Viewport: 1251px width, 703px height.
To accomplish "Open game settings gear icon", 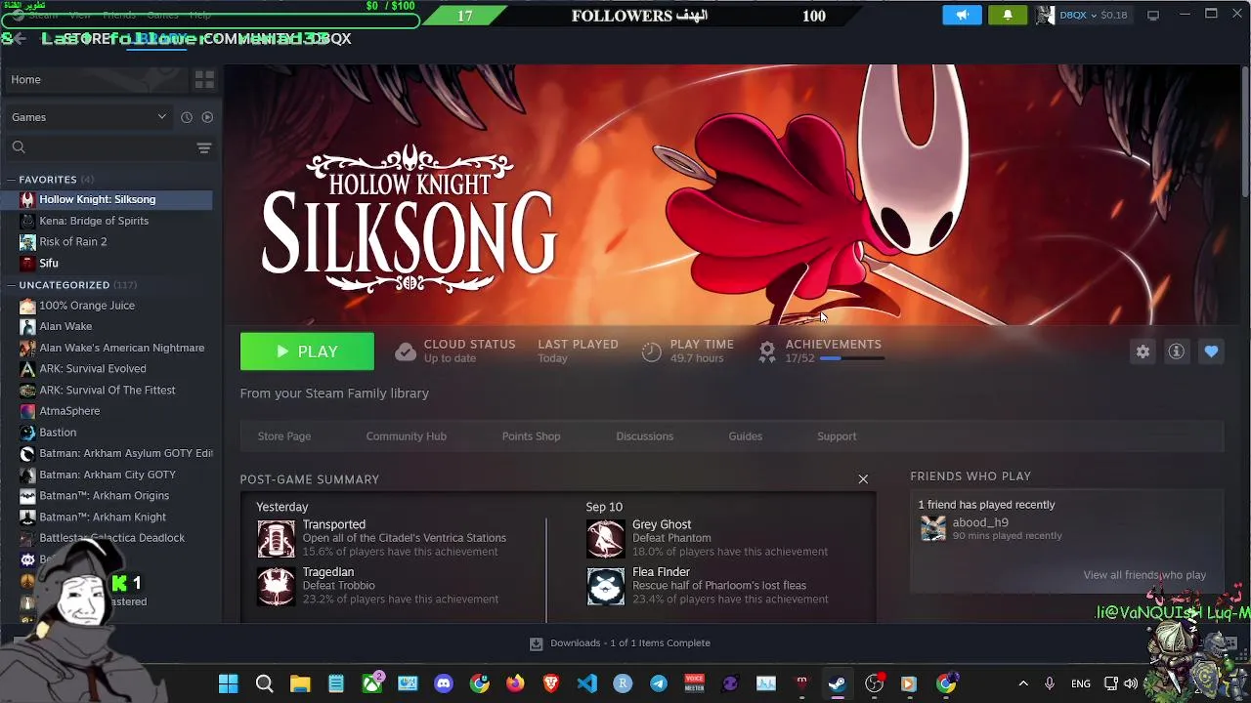I will pos(1143,351).
